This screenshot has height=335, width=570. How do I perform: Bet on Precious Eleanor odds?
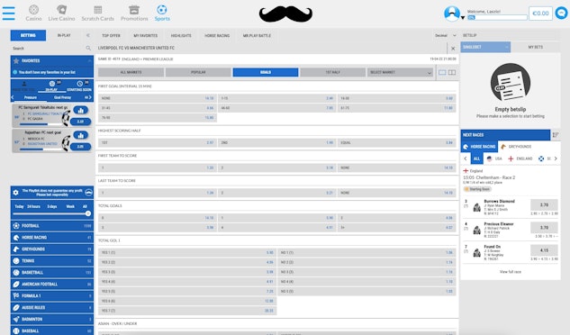[x=544, y=228]
